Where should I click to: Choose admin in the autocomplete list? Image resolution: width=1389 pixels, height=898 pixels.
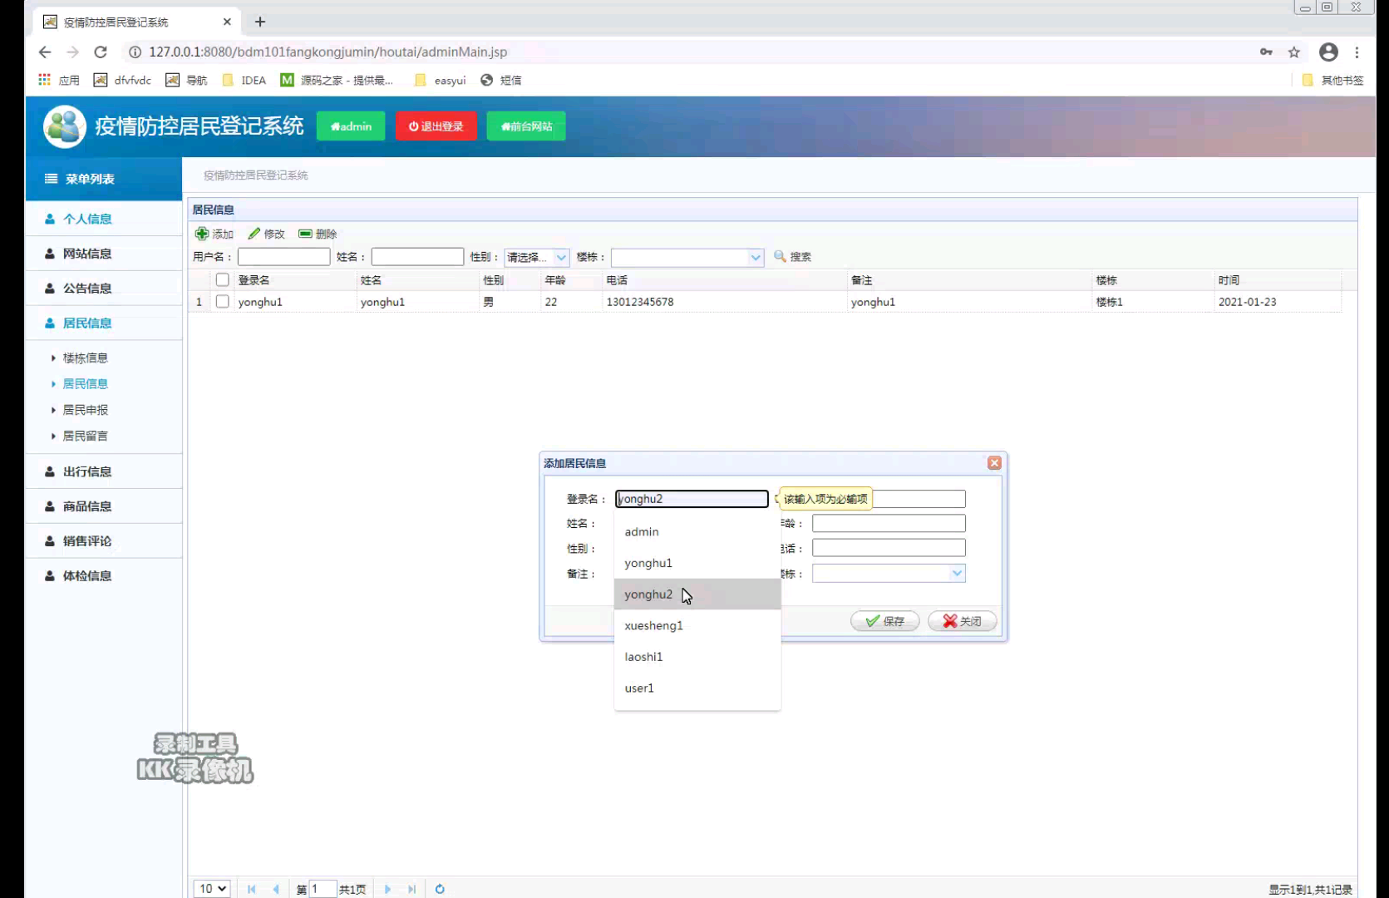[x=697, y=532]
